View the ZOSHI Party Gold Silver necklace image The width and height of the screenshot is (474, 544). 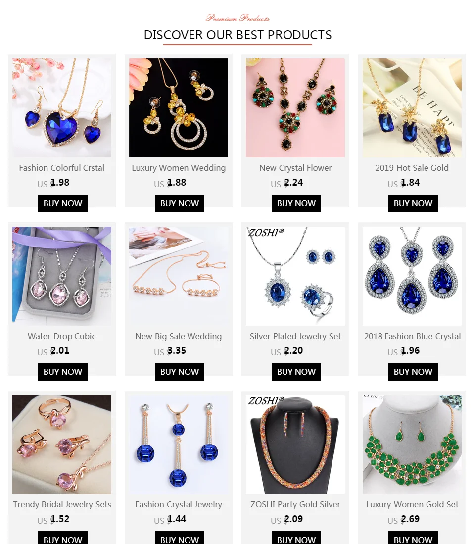pos(295,445)
